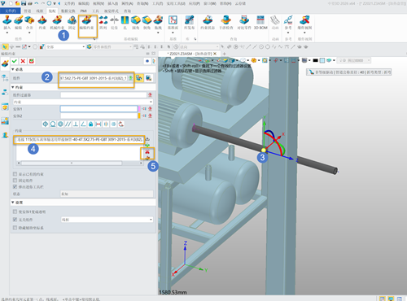Open the Edit(E) menu
The width and height of the screenshot is (407, 301).
pos(84,3)
